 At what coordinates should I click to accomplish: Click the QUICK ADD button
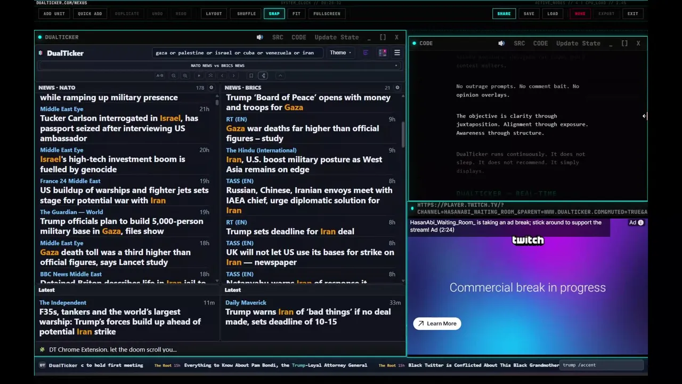[90, 13]
